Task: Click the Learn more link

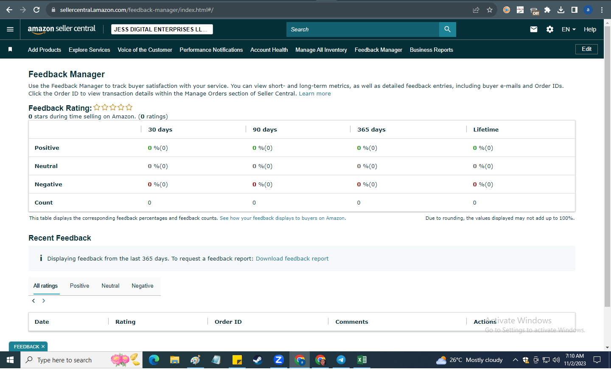Action: pos(315,94)
